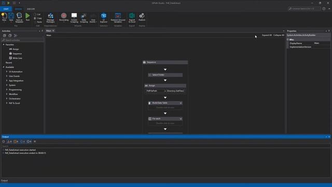Select the Assign activity header
332x187 pixels.
point(165,86)
